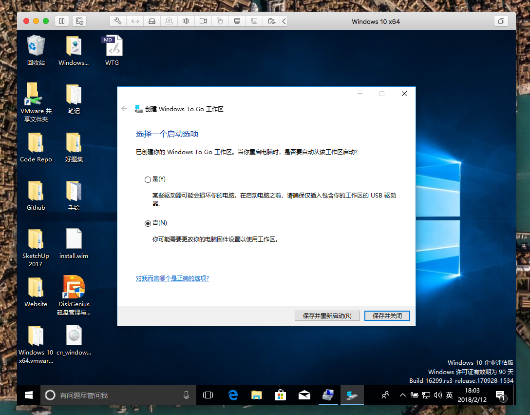Image resolution: width=530 pixels, height=415 pixels.
Task: Take a snapshot with the VMware toolbar icon
Action: (x=80, y=21)
